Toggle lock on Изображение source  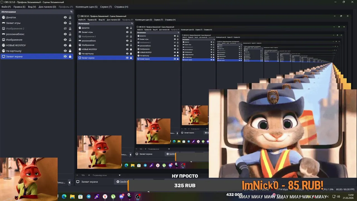click(x=70, y=40)
